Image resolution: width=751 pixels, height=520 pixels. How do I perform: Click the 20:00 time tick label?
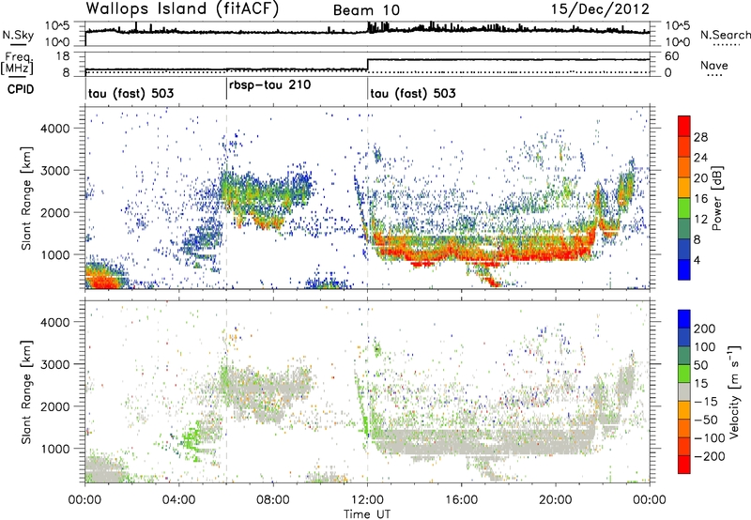click(x=555, y=500)
